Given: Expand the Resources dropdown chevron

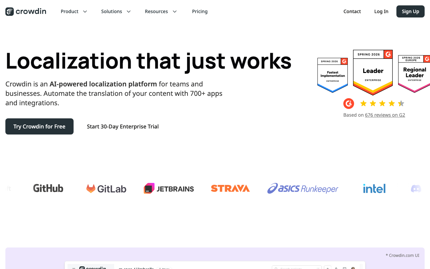Looking at the screenshot, I should pyautogui.click(x=175, y=11).
